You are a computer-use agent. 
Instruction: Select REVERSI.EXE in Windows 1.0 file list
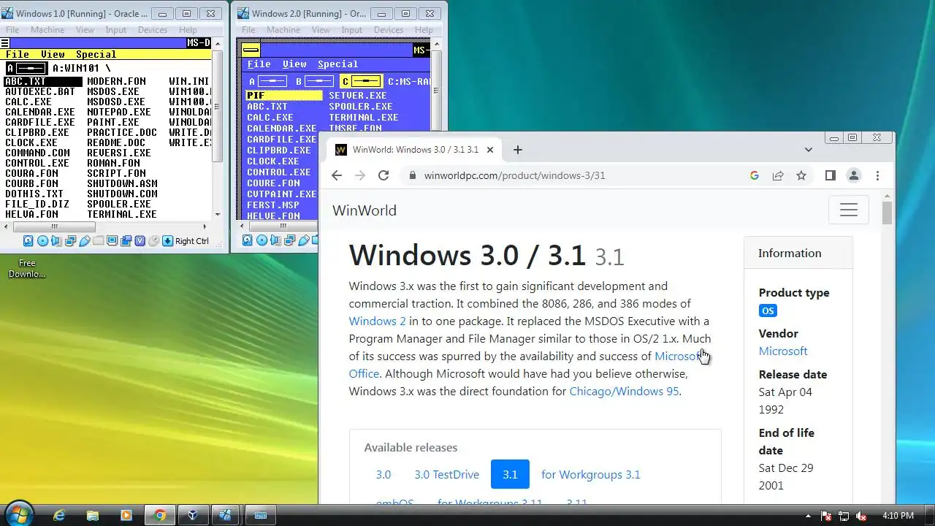click(118, 153)
